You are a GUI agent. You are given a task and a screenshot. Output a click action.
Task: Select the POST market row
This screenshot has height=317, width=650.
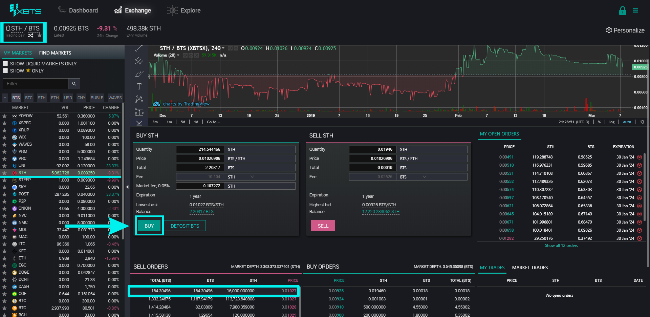click(x=60, y=194)
